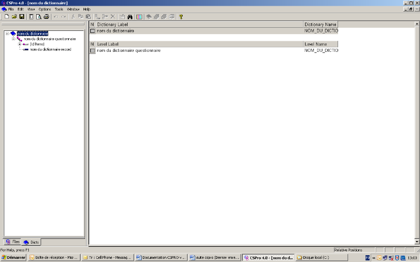Open the Options menu
The image size is (420, 262).
point(45,9)
